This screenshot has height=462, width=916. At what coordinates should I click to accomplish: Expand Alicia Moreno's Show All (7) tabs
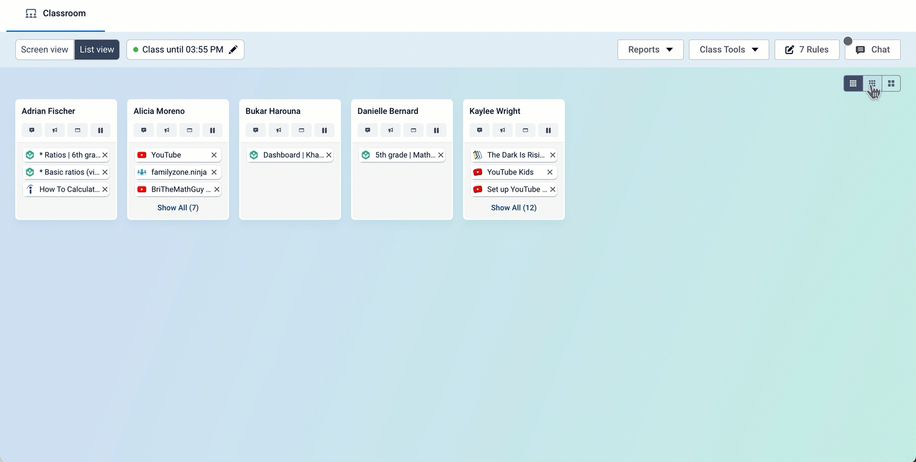coord(178,207)
